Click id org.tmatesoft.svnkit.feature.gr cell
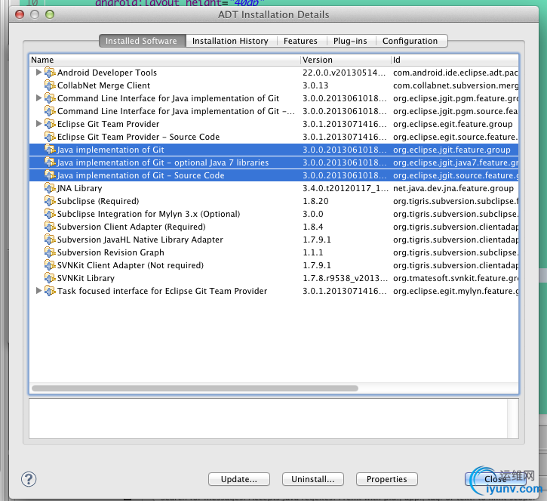Screen dimensions: 547x501 (x=456, y=278)
